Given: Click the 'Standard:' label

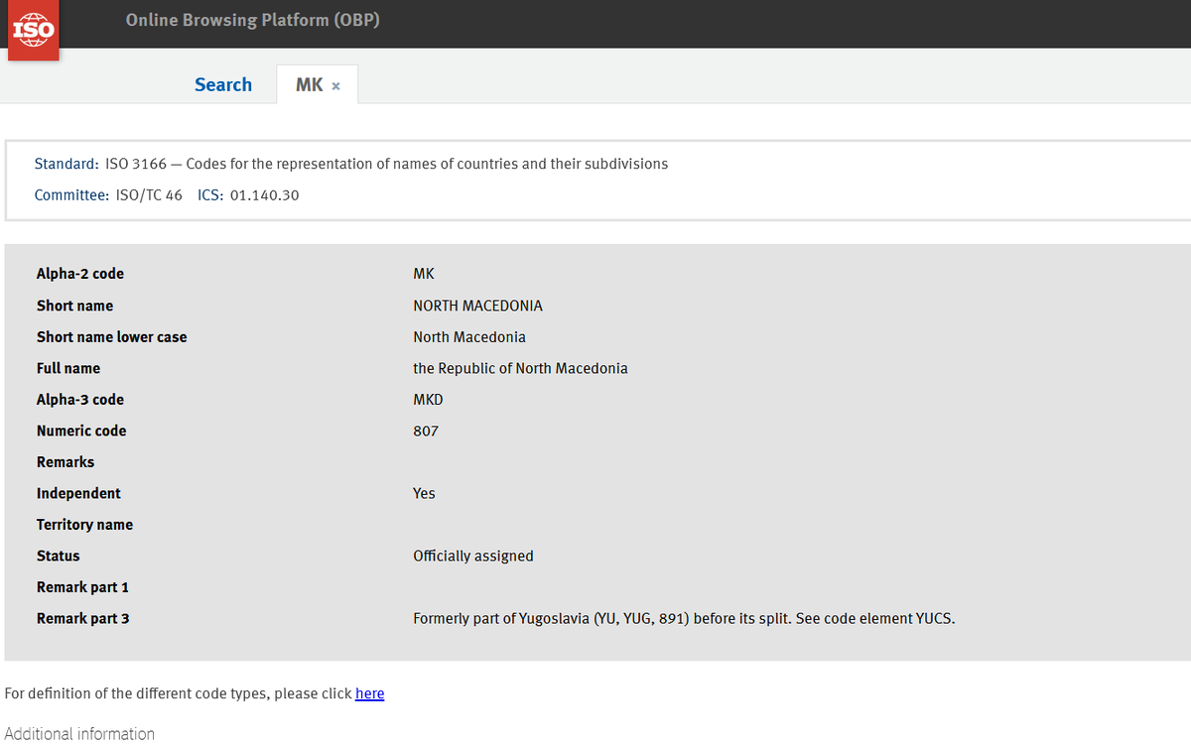Looking at the screenshot, I should 66,164.
